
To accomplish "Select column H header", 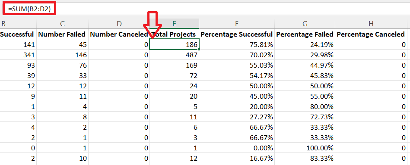I will point(371,24).
